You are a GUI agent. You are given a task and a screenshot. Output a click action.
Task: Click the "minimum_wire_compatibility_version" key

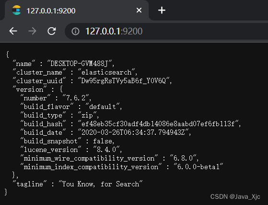[89, 158]
